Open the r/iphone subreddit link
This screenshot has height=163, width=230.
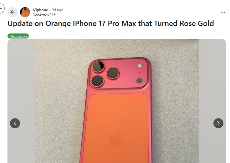point(40,10)
